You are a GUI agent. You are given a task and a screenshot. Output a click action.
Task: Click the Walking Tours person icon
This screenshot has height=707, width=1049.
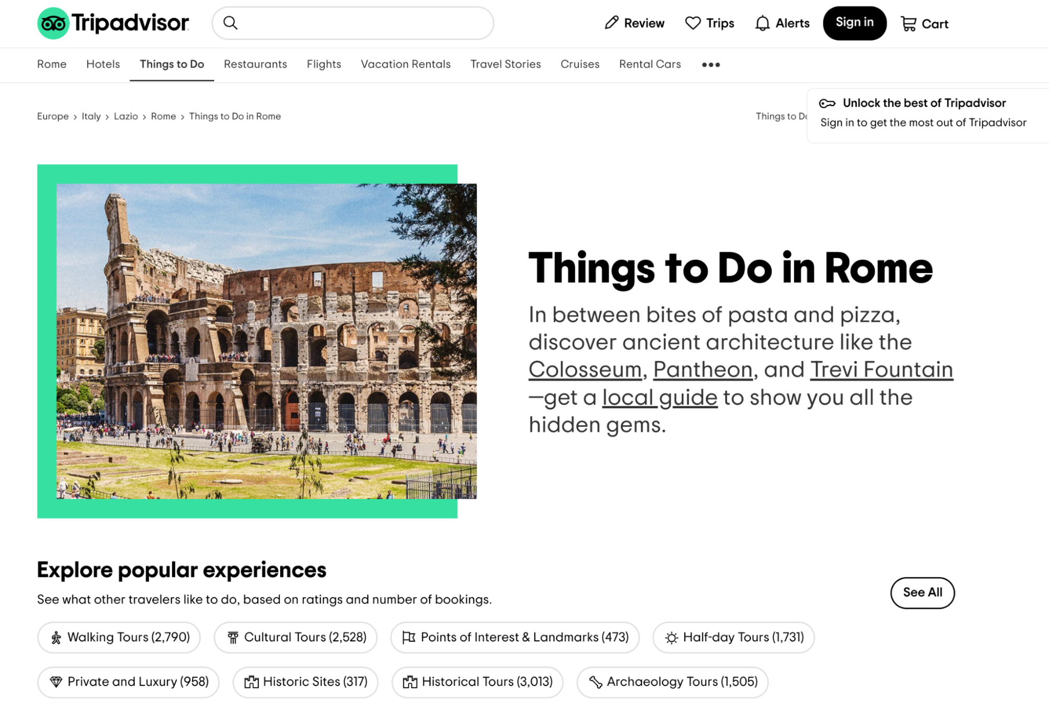point(56,638)
